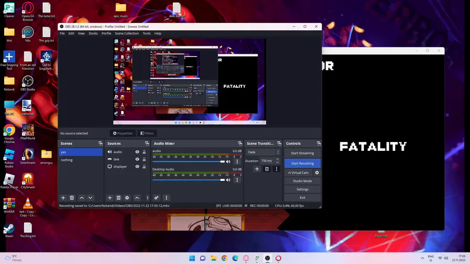Open the Fade transition dropdown
The width and height of the screenshot is (470, 264).
point(263,152)
